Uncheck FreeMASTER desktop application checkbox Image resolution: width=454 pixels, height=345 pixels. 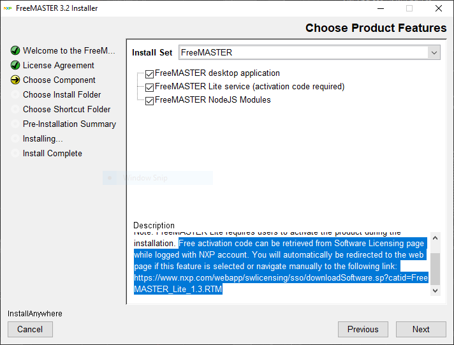150,73
